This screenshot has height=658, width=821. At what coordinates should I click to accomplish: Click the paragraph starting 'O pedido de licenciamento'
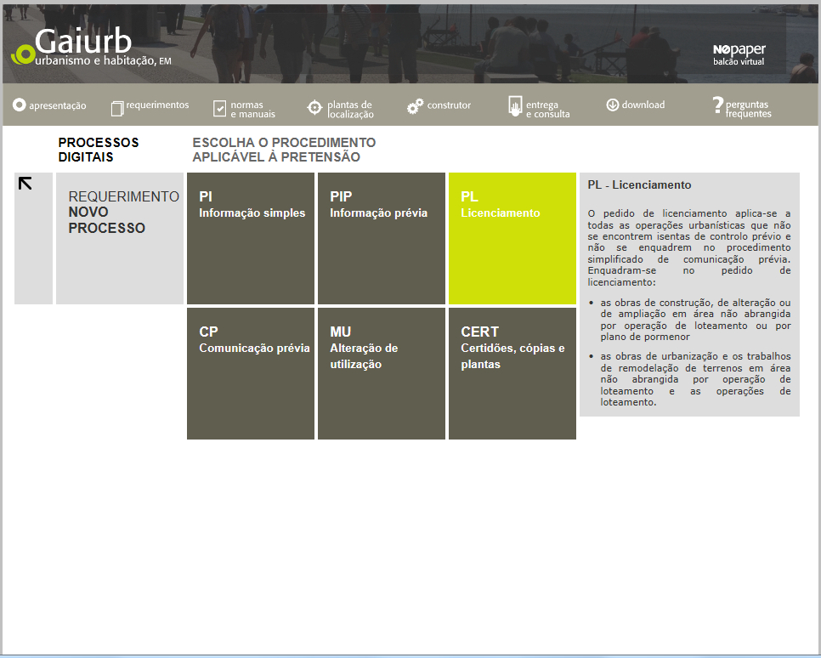pos(689,247)
